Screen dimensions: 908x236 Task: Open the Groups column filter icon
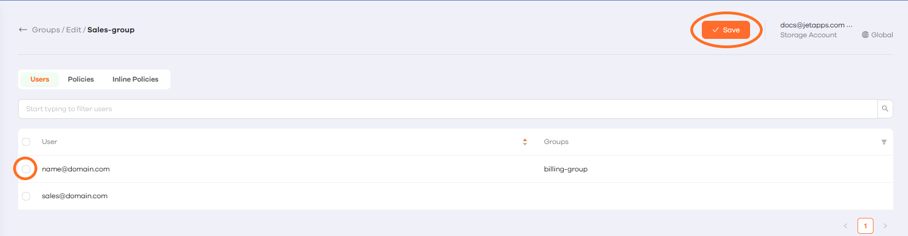point(884,142)
